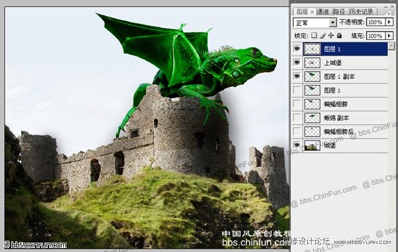Switch to the 路径 tab
This screenshot has height=252, width=398.
coord(338,12)
